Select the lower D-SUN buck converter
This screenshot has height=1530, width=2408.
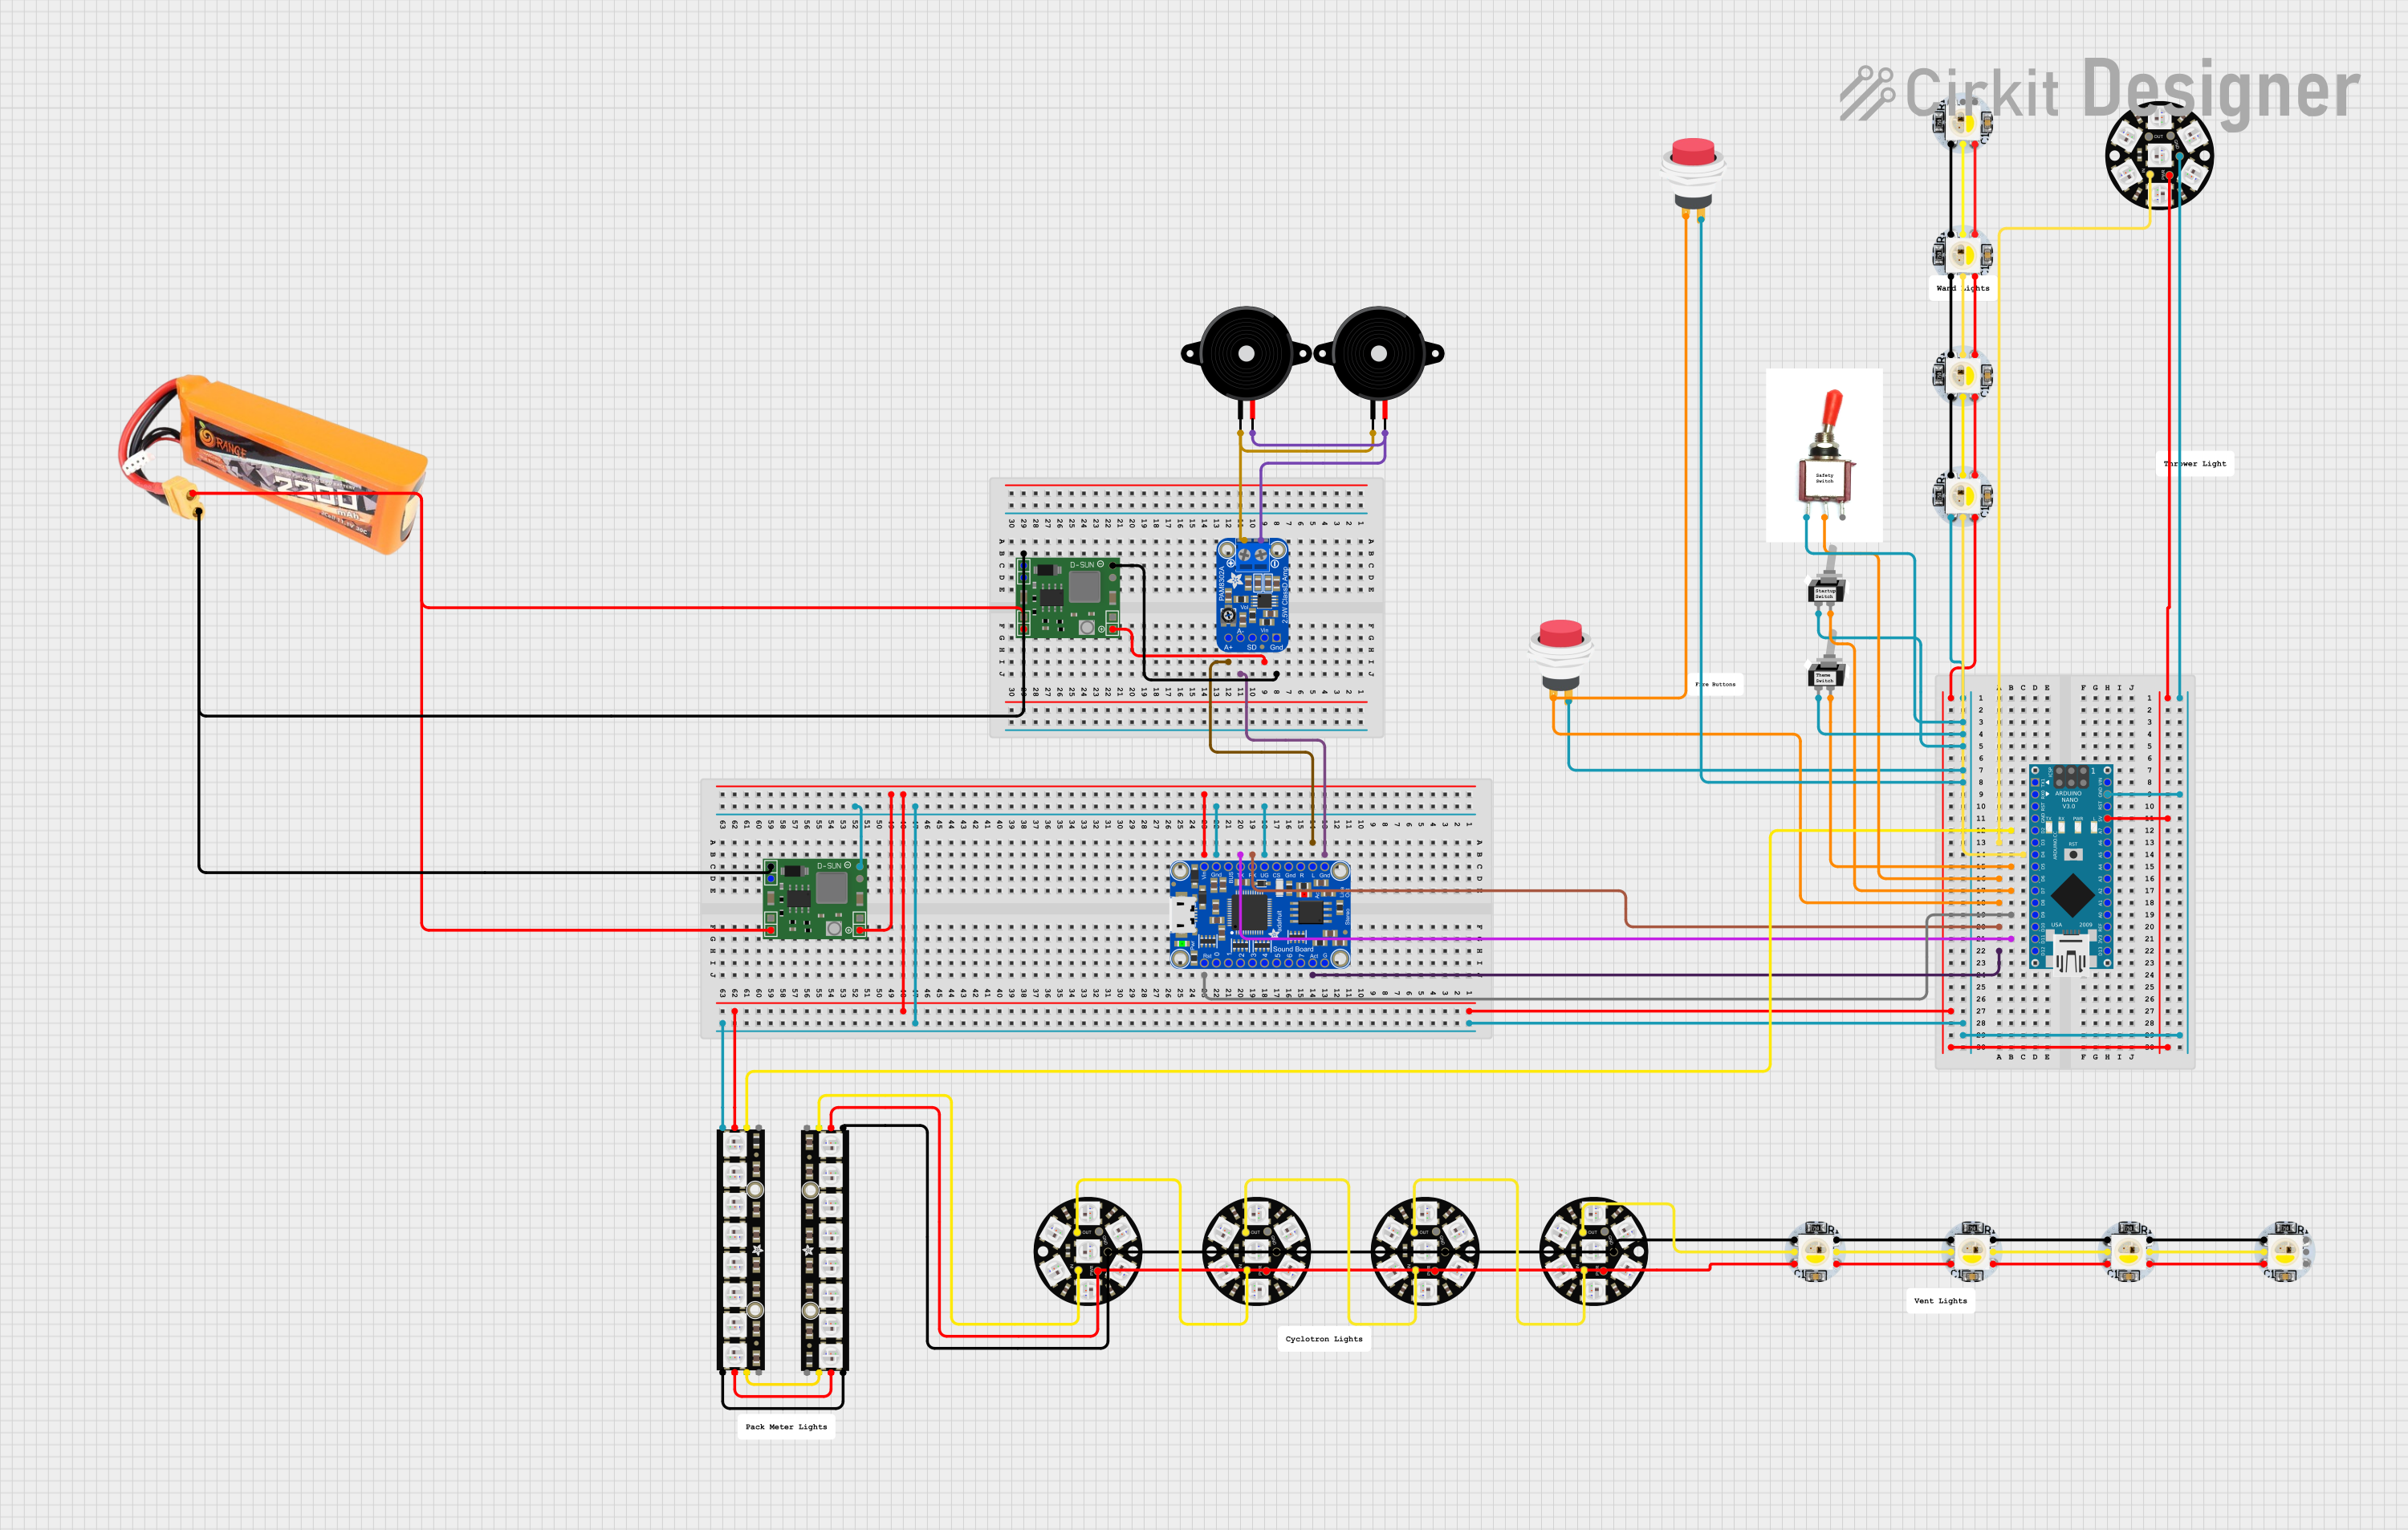pyautogui.click(x=815, y=898)
